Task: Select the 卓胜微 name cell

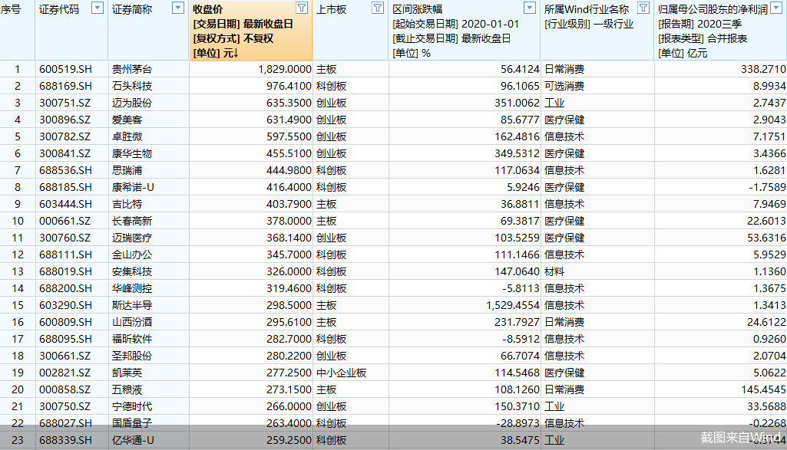Action: pos(127,136)
